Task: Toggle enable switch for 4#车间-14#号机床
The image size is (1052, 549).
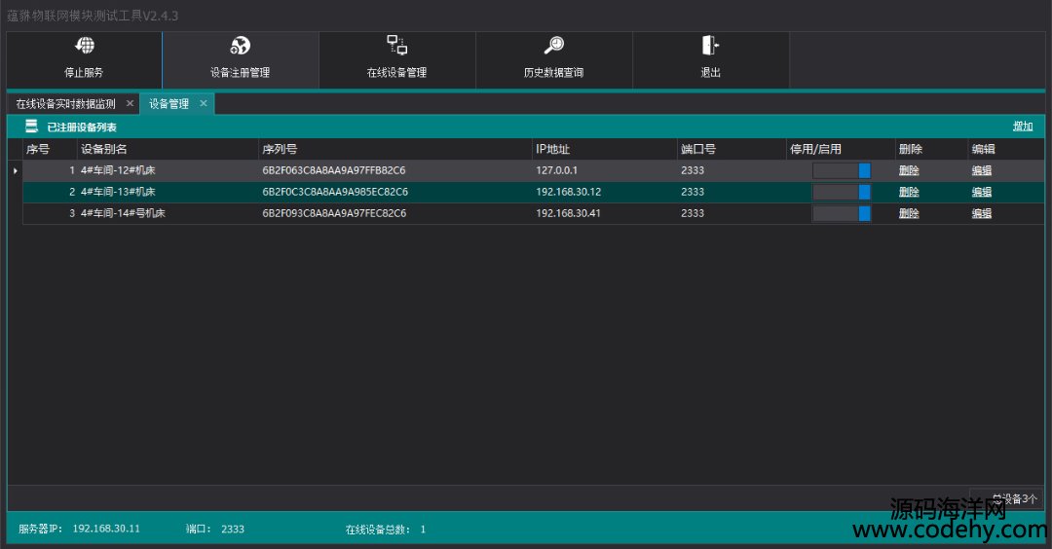Action: 842,213
